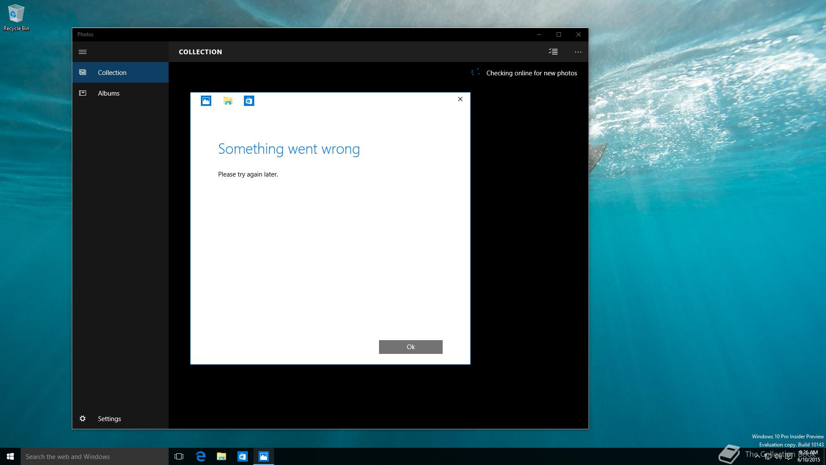
Task: Click the volume icon in system tray
Action: (x=778, y=457)
